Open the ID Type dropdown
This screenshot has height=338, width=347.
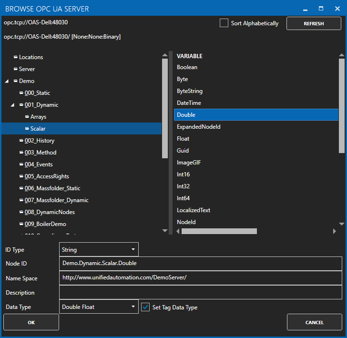point(99,249)
